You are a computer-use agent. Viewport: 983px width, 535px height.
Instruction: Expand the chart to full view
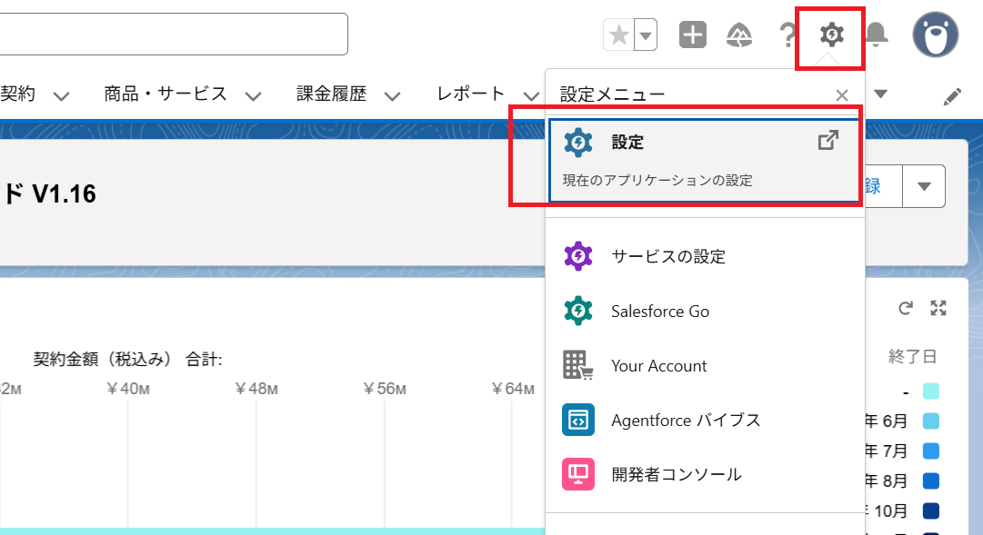[x=938, y=308]
